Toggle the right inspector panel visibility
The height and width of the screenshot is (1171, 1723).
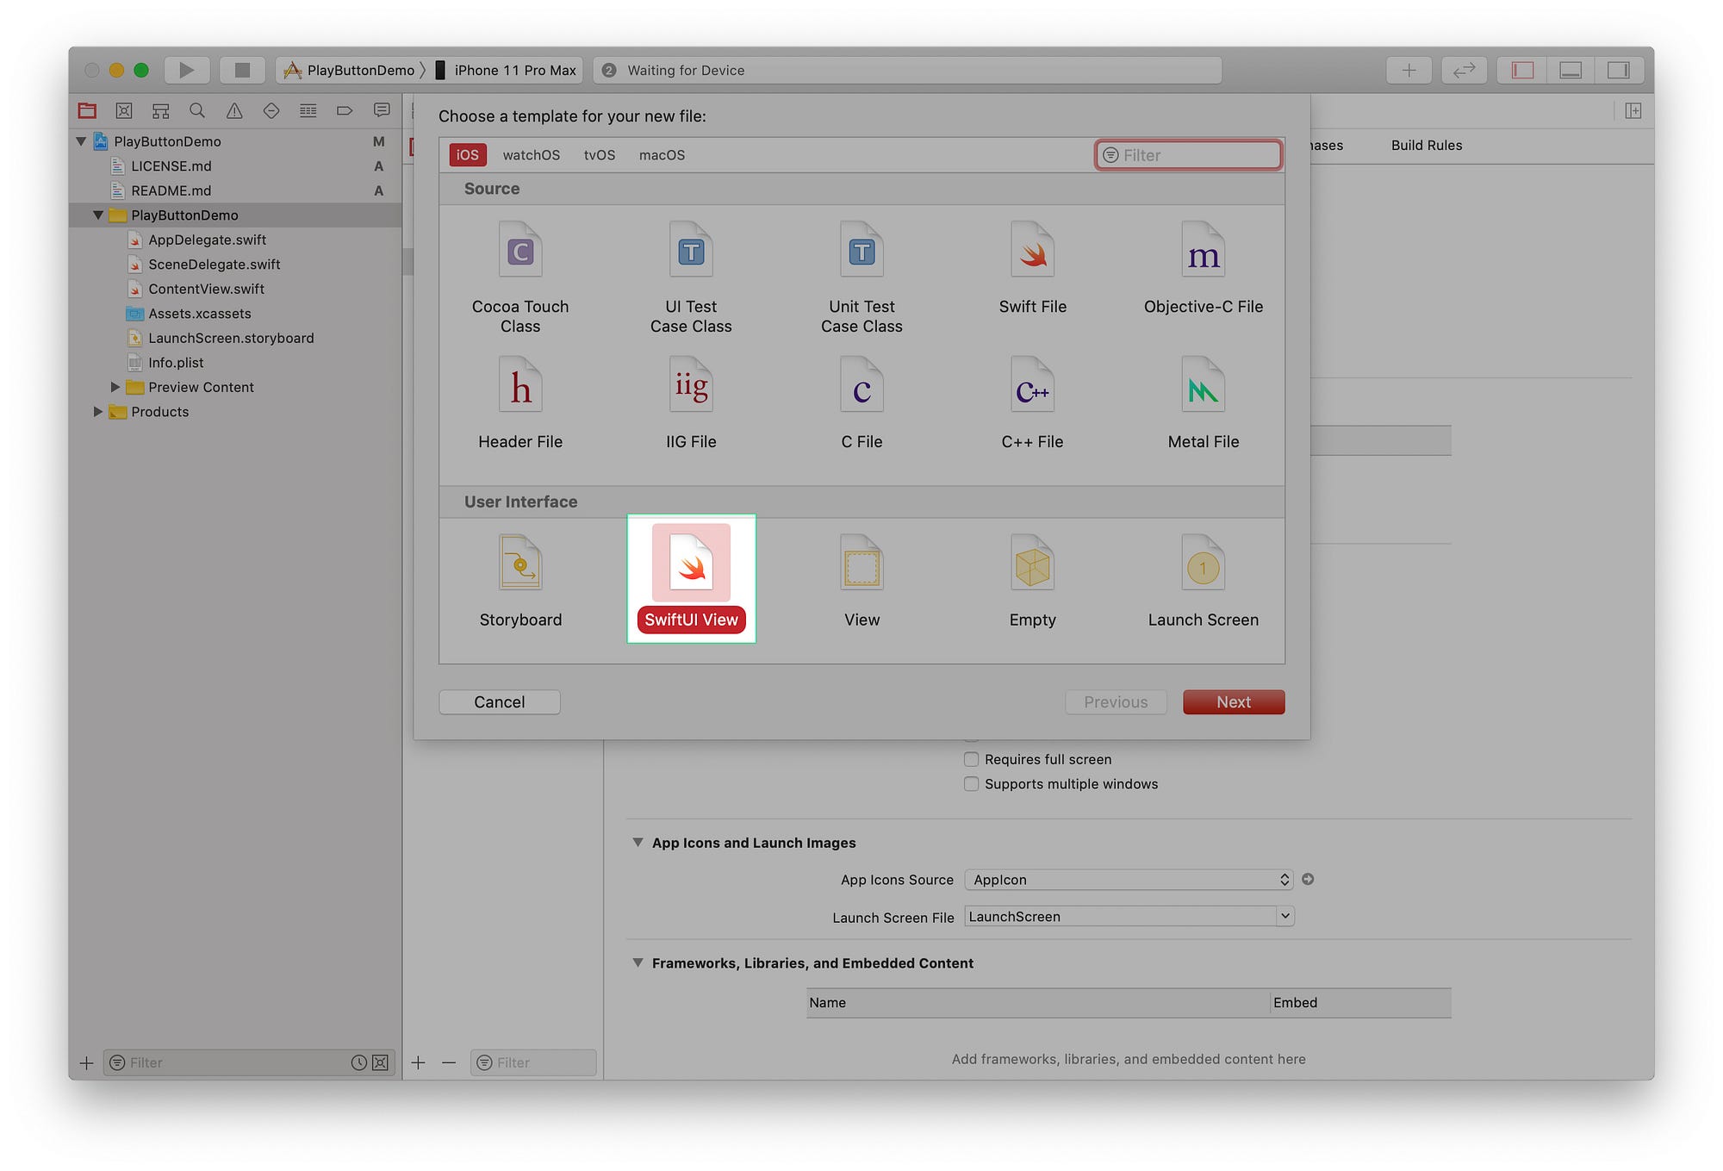tap(1619, 70)
